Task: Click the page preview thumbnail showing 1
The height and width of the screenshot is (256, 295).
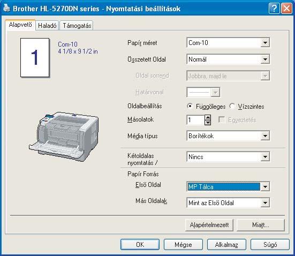Action: coord(35,58)
